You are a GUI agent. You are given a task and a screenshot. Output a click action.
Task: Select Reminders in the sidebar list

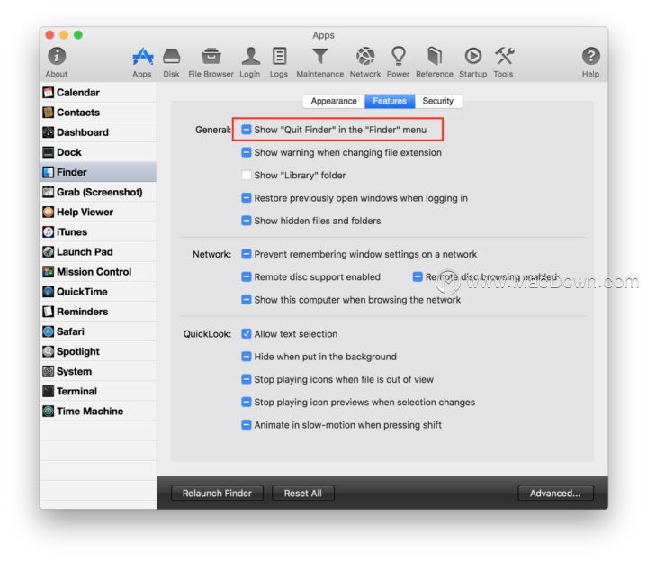pos(98,312)
